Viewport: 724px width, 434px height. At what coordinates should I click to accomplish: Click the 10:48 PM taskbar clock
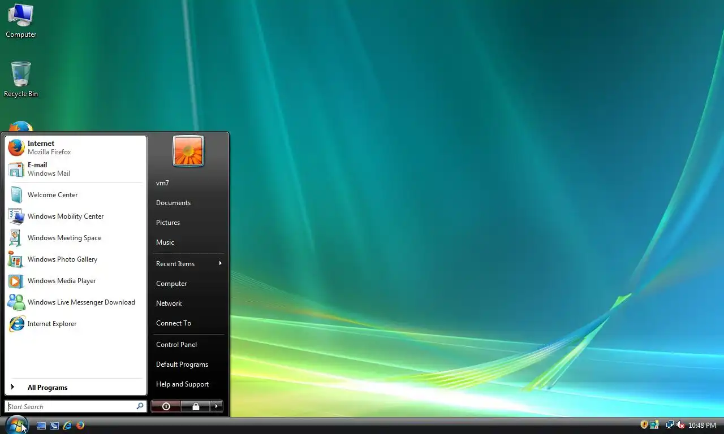702,426
